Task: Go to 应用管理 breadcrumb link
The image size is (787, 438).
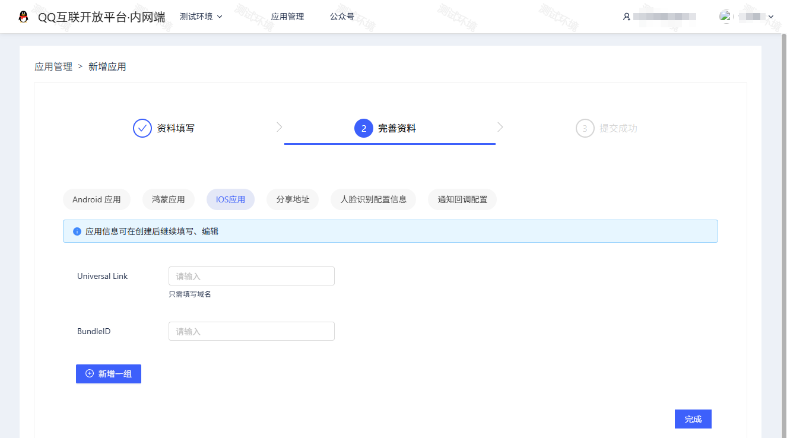Action: tap(53, 66)
